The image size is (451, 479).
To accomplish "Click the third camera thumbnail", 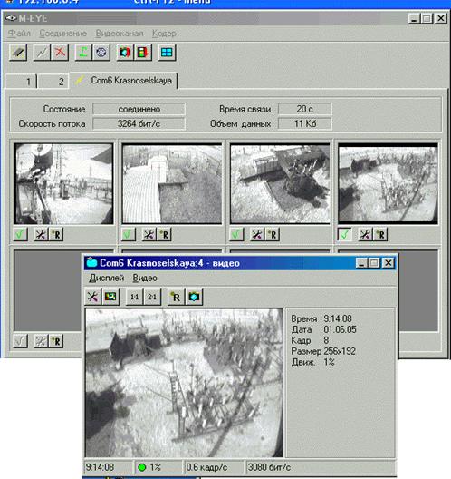I will (280, 184).
